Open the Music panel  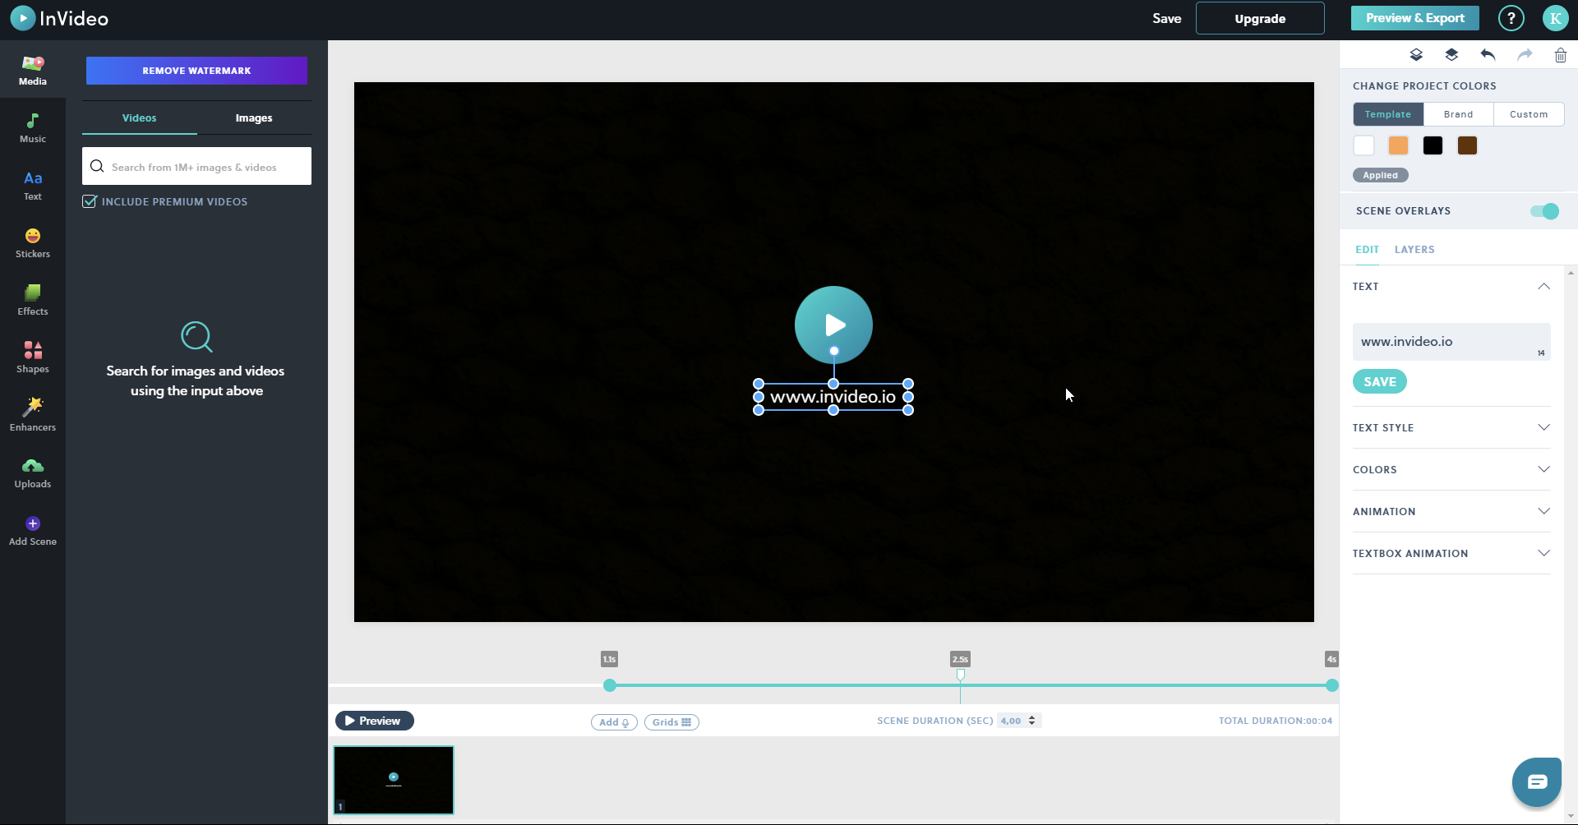33,128
